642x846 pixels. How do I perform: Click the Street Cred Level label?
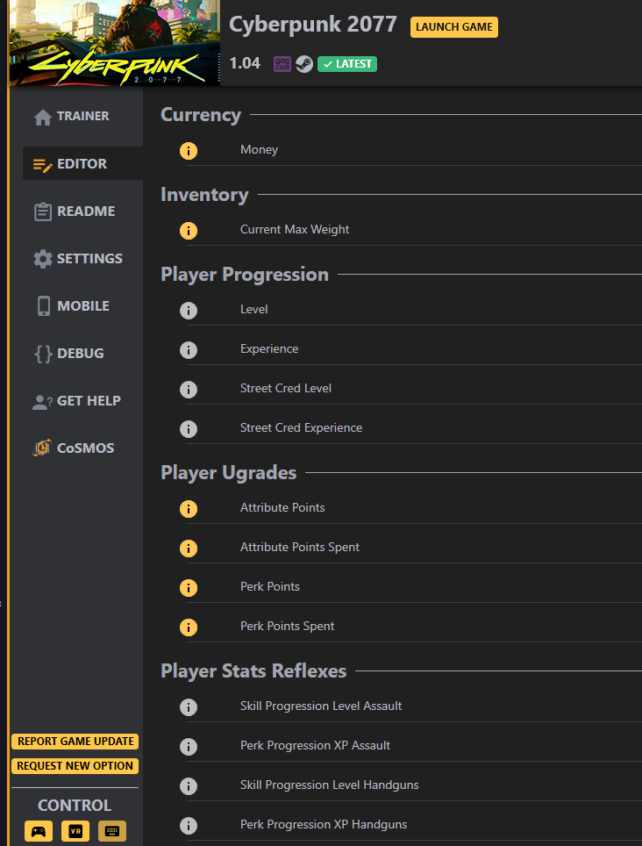[286, 389]
